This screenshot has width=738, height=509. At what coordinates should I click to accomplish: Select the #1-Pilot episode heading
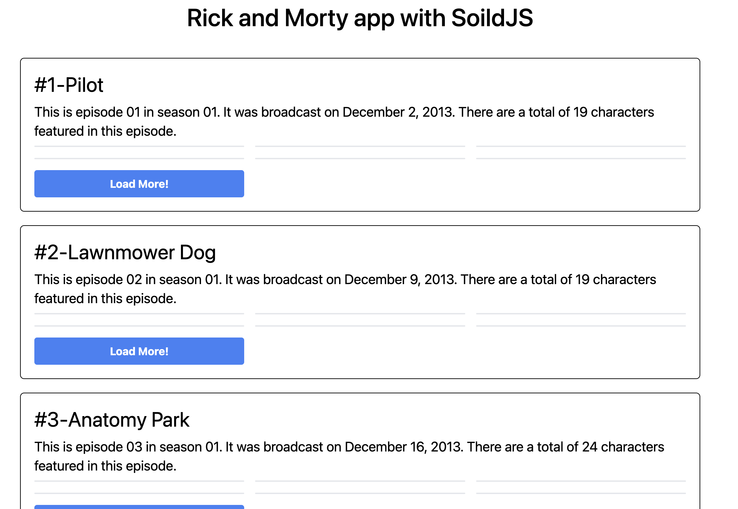pyautogui.click(x=69, y=85)
